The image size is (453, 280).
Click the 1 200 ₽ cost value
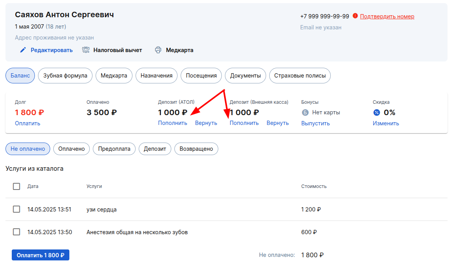pos(311,210)
